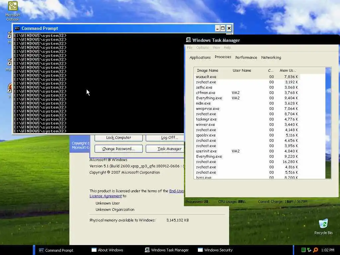Open the Options menu in Task Manager

202,47
